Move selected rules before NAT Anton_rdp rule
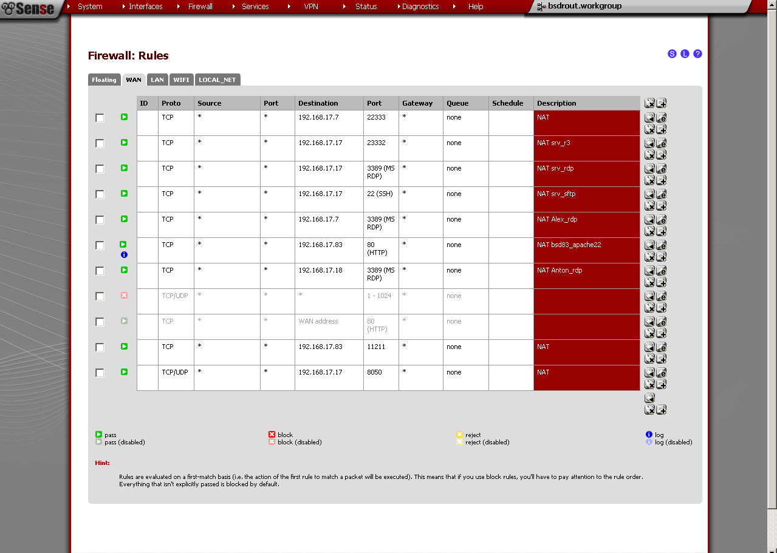 coord(649,271)
